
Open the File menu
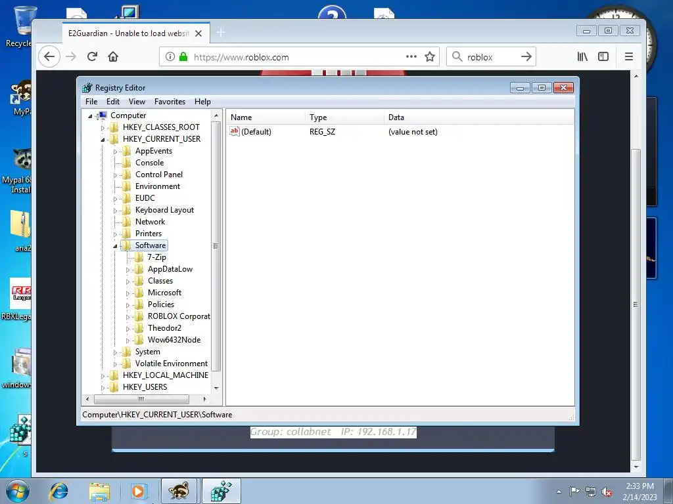click(91, 102)
